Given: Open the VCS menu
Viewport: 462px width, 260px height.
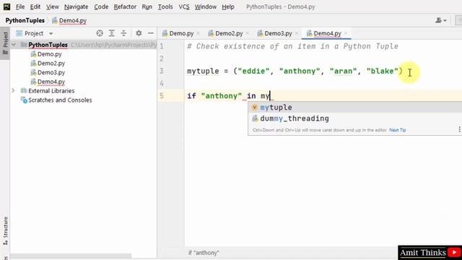Looking at the screenshot, I should (184, 6).
